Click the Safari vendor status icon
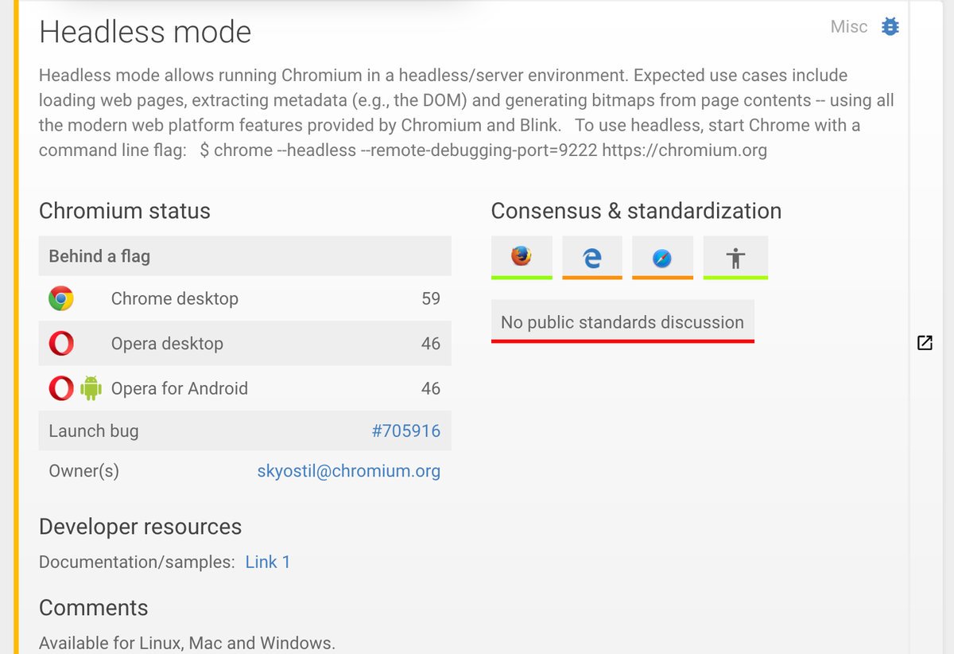 point(661,257)
